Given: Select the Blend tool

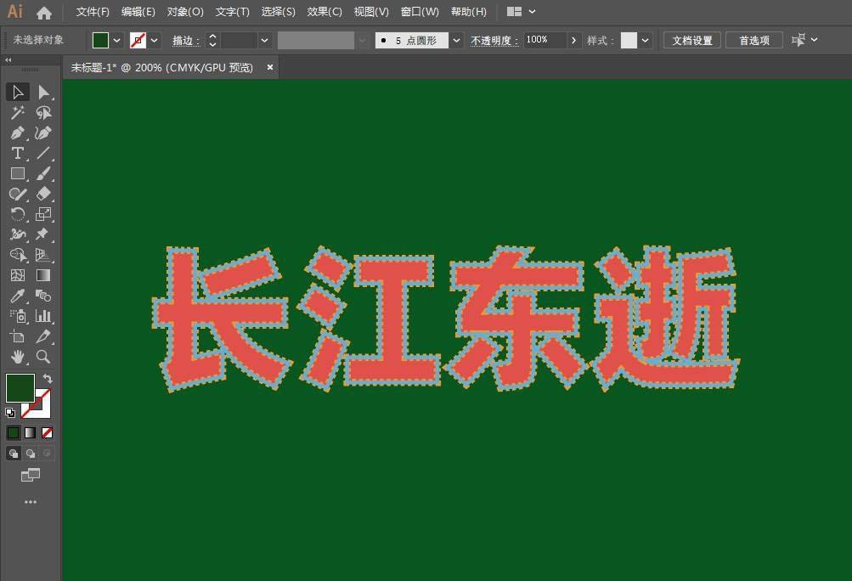Looking at the screenshot, I should point(43,296).
